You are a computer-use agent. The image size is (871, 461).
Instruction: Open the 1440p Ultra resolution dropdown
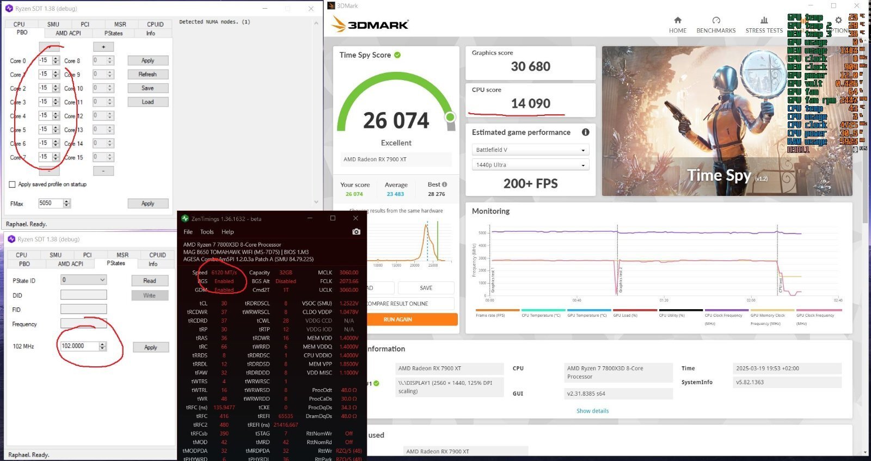tap(531, 165)
